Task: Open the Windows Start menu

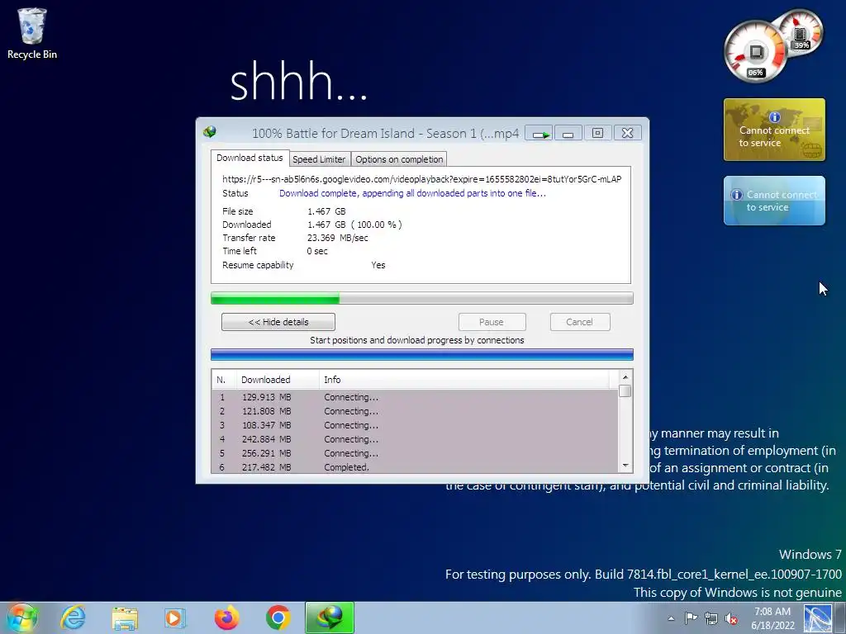Action: coord(22,617)
